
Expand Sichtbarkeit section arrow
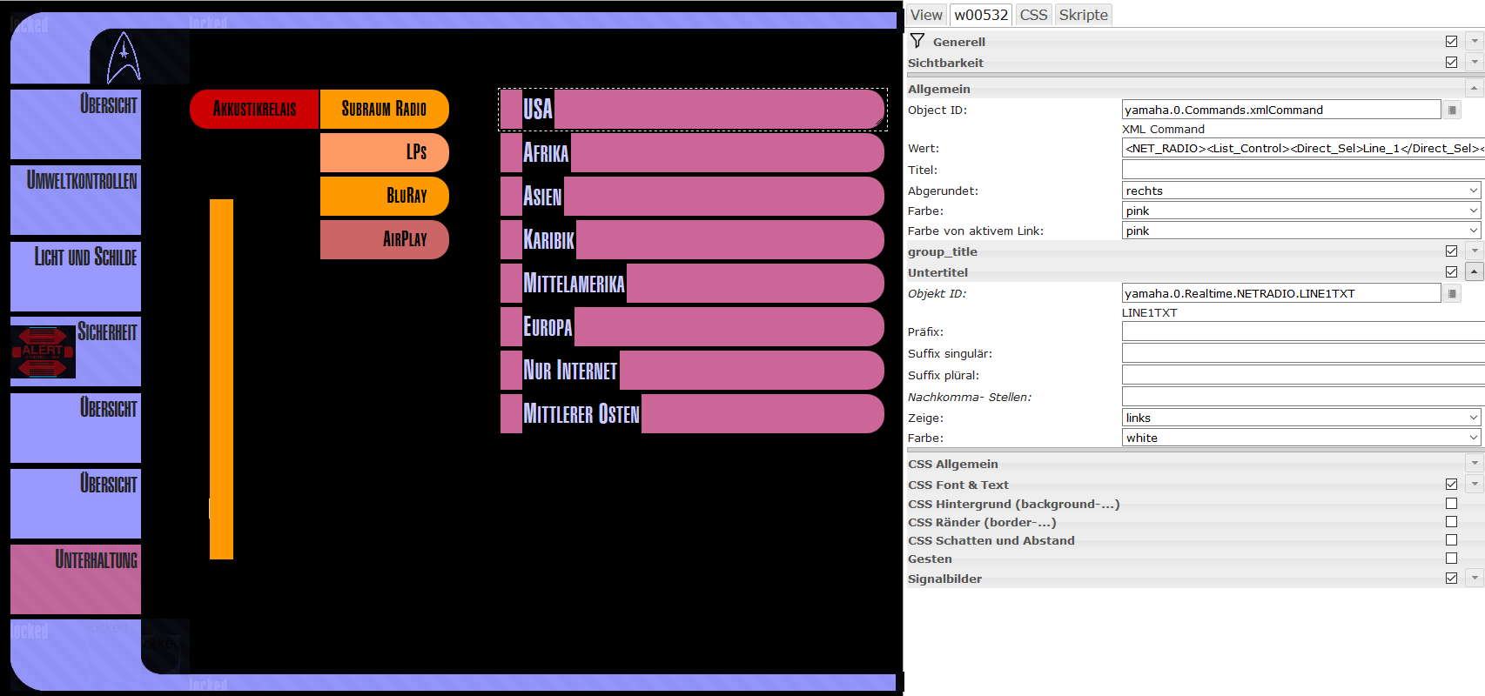coord(1475,62)
